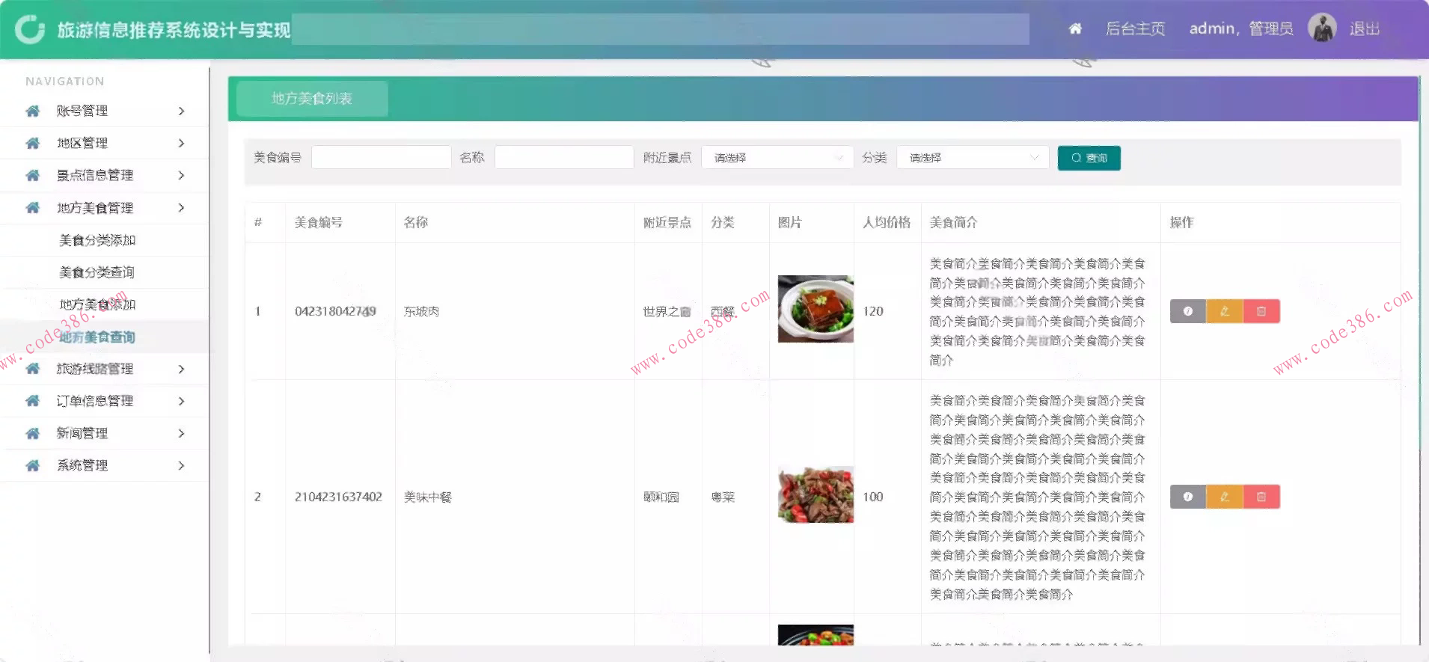Click the house icon next to 系统管理
1429x662 pixels.
[33, 465]
